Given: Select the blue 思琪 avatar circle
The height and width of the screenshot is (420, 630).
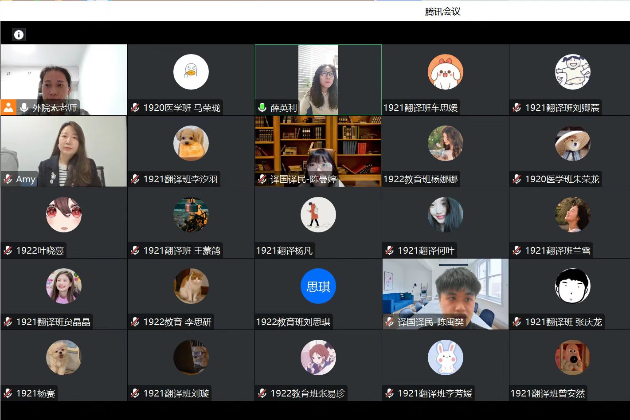Looking at the screenshot, I should [318, 286].
